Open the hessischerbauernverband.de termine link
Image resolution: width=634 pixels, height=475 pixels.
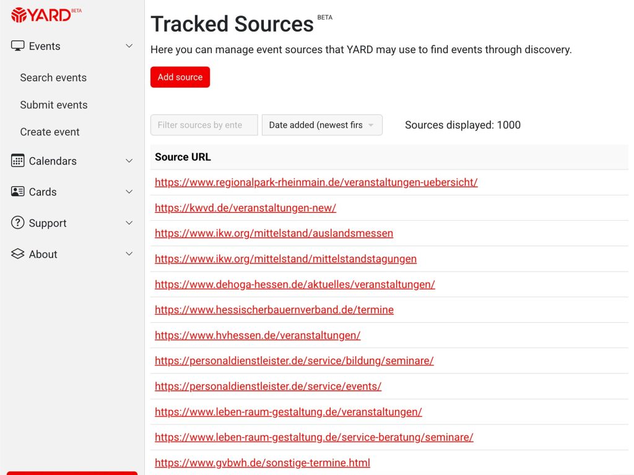[274, 309]
